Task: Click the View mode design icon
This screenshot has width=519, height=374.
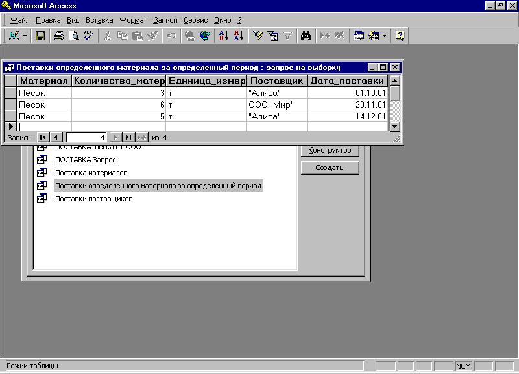Action: pos(14,36)
